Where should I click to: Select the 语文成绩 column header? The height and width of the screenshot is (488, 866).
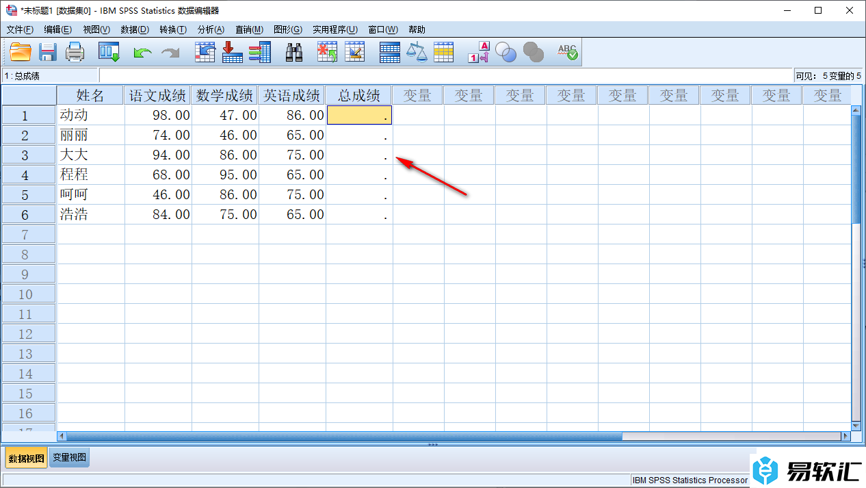158,95
